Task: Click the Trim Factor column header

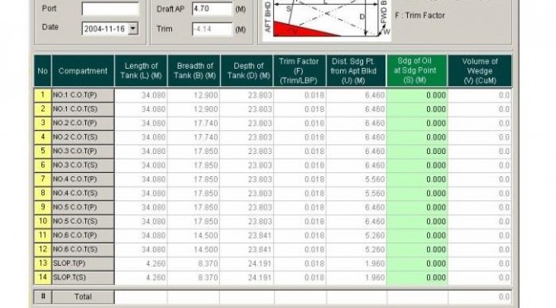Action: (300, 70)
